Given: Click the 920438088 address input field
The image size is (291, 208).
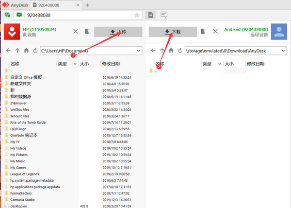Looking at the screenshot, I should [x=80, y=15].
